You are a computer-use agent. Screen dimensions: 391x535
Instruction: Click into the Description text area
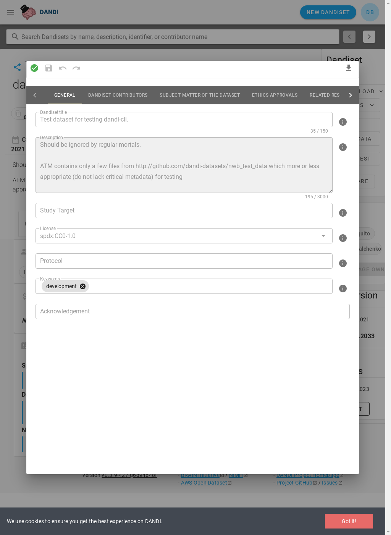[x=184, y=165]
